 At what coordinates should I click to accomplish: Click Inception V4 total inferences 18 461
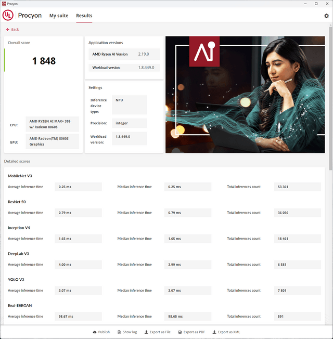click(x=297, y=239)
